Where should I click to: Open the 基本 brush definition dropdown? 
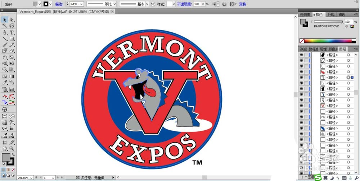pos(147,4)
